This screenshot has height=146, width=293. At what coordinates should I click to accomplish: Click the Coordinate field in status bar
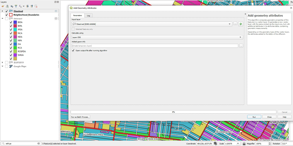205,144
